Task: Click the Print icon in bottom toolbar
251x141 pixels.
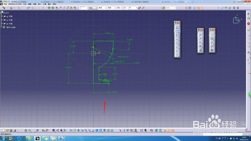Action: [15, 130]
